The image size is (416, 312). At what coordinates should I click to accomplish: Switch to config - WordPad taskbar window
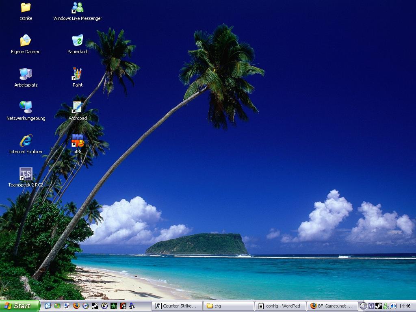[x=280, y=306]
